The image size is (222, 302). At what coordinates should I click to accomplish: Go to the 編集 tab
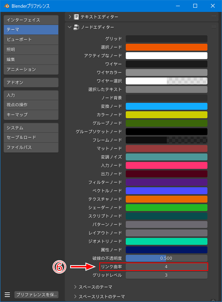coord(31,60)
